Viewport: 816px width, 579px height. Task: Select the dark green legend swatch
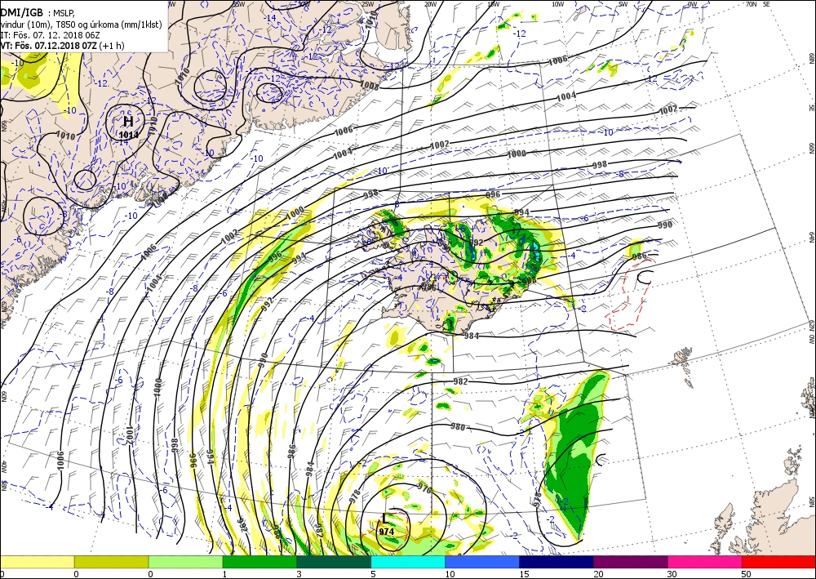pyautogui.click(x=334, y=562)
